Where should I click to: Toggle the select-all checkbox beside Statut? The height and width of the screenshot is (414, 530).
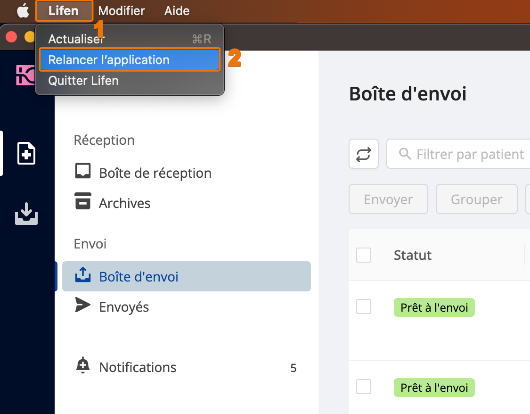click(364, 255)
